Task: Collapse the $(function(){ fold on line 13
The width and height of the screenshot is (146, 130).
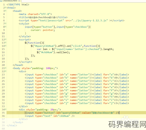Action: [6, 42]
